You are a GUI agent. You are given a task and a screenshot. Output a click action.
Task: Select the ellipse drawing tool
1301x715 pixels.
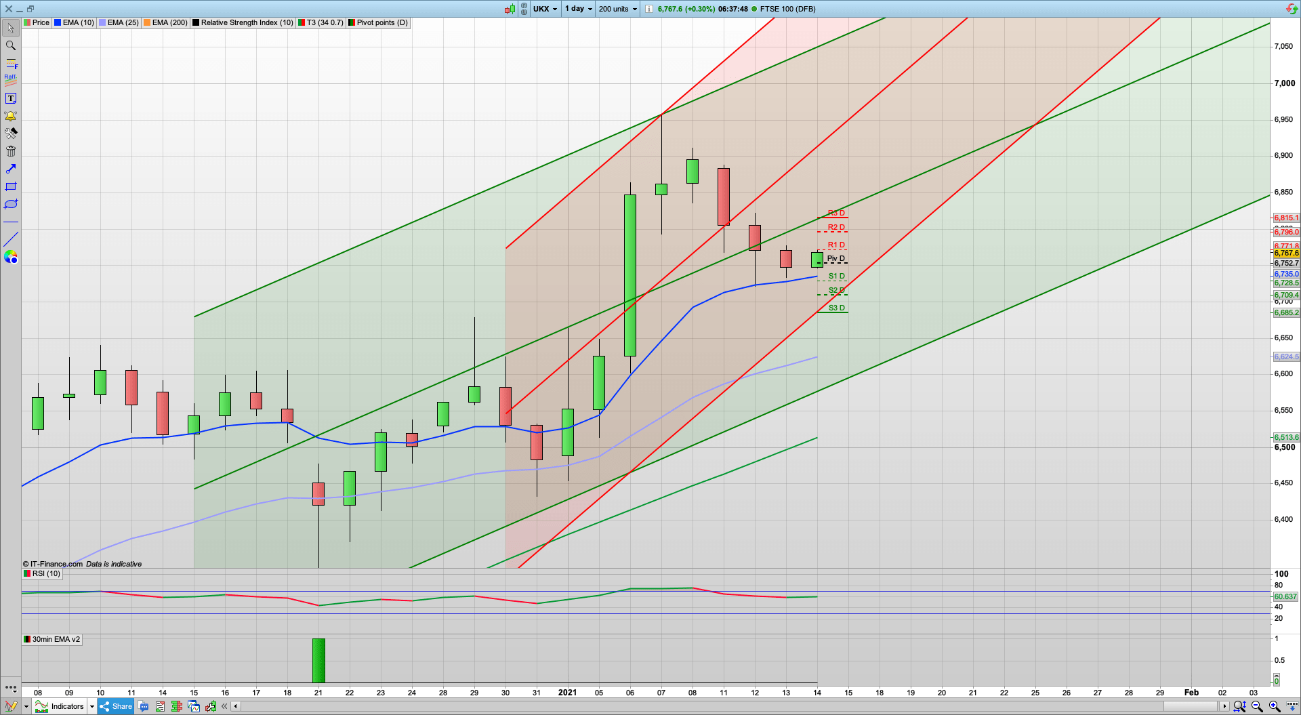(x=11, y=204)
